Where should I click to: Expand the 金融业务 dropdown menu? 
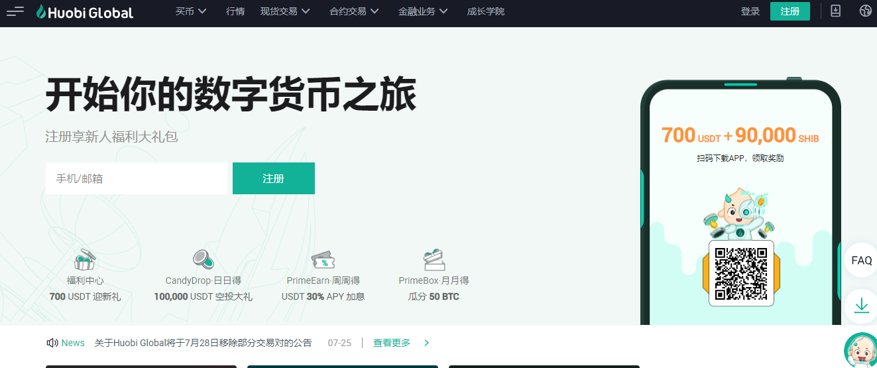point(423,11)
